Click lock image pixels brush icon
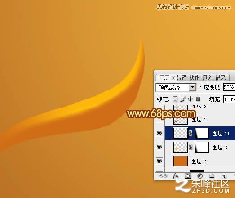235x198 pixels. tap(183, 99)
